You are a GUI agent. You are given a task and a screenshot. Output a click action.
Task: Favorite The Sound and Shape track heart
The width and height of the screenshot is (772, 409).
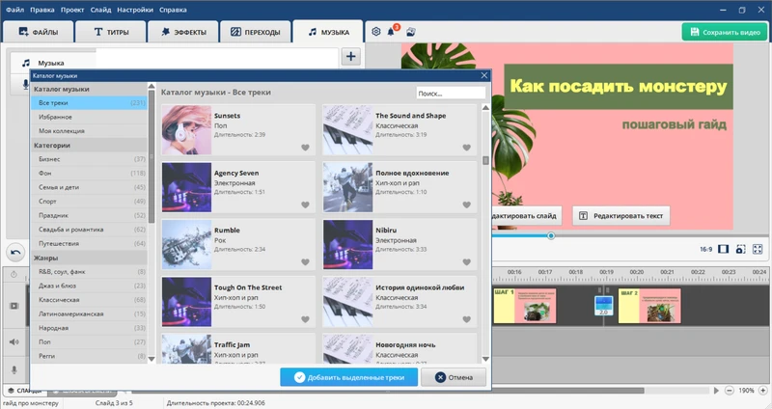[467, 148]
